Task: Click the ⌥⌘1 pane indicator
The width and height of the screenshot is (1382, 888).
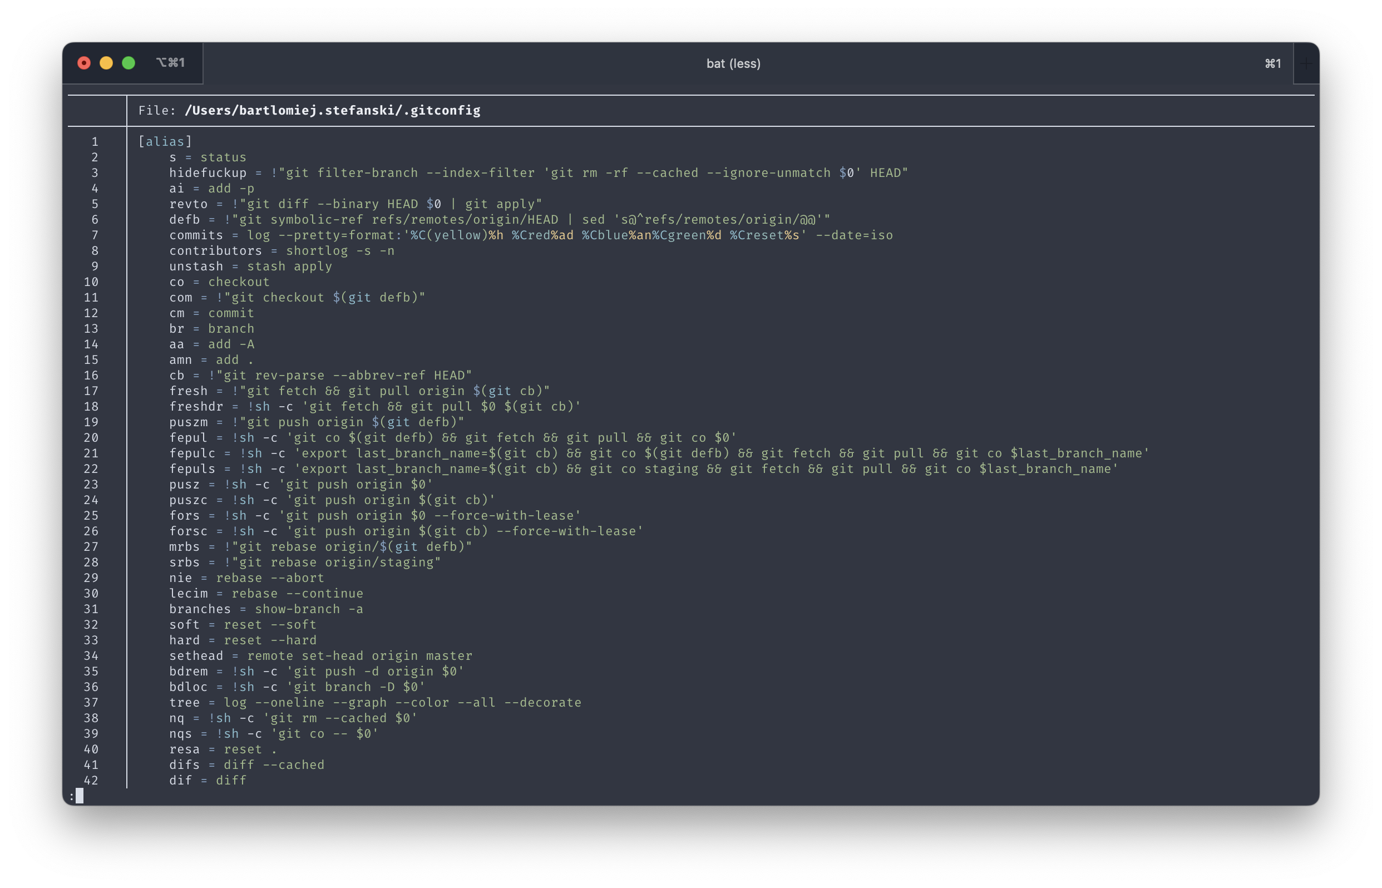Action: pos(171,62)
